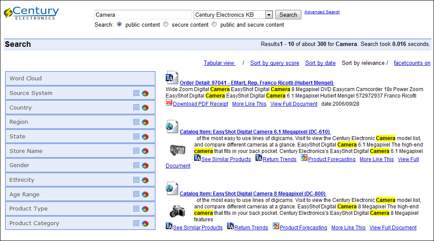
Task: Click More Like This under Order Detail
Action: click(249, 104)
